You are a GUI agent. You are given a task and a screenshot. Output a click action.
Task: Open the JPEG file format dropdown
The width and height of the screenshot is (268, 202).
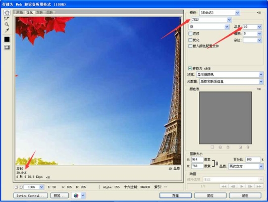coord(211,20)
